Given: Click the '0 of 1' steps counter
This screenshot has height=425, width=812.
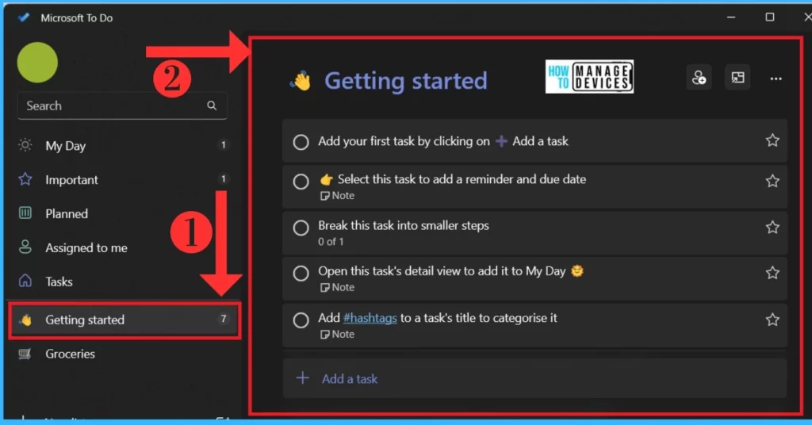Looking at the screenshot, I should coord(331,241).
